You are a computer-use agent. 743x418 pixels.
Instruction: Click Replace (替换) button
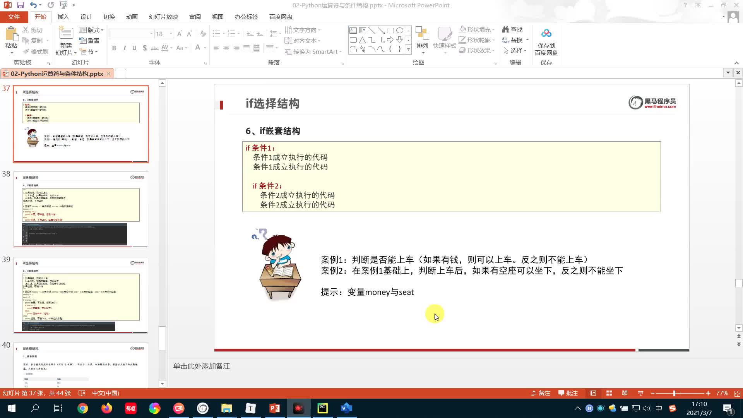click(x=513, y=40)
